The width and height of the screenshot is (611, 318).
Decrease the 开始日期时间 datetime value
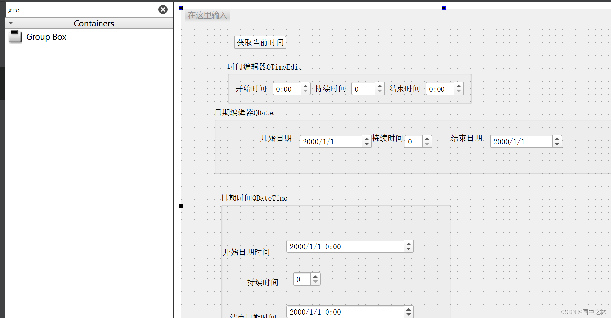pos(409,249)
